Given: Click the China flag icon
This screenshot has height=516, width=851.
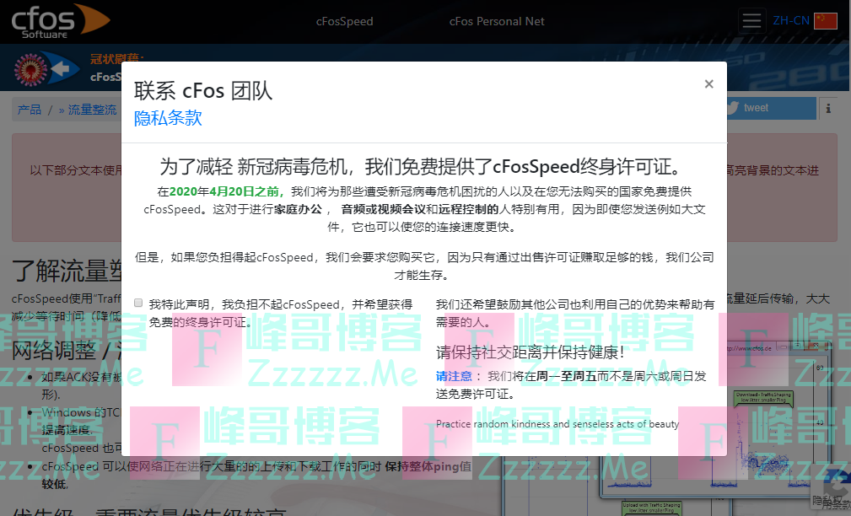Looking at the screenshot, I should [825, 21].
